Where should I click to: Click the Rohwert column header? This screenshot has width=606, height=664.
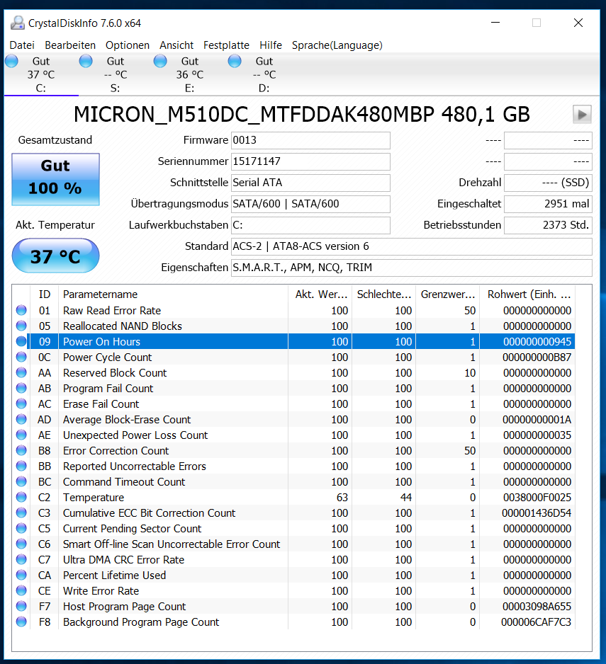click(x=527, y=294)
